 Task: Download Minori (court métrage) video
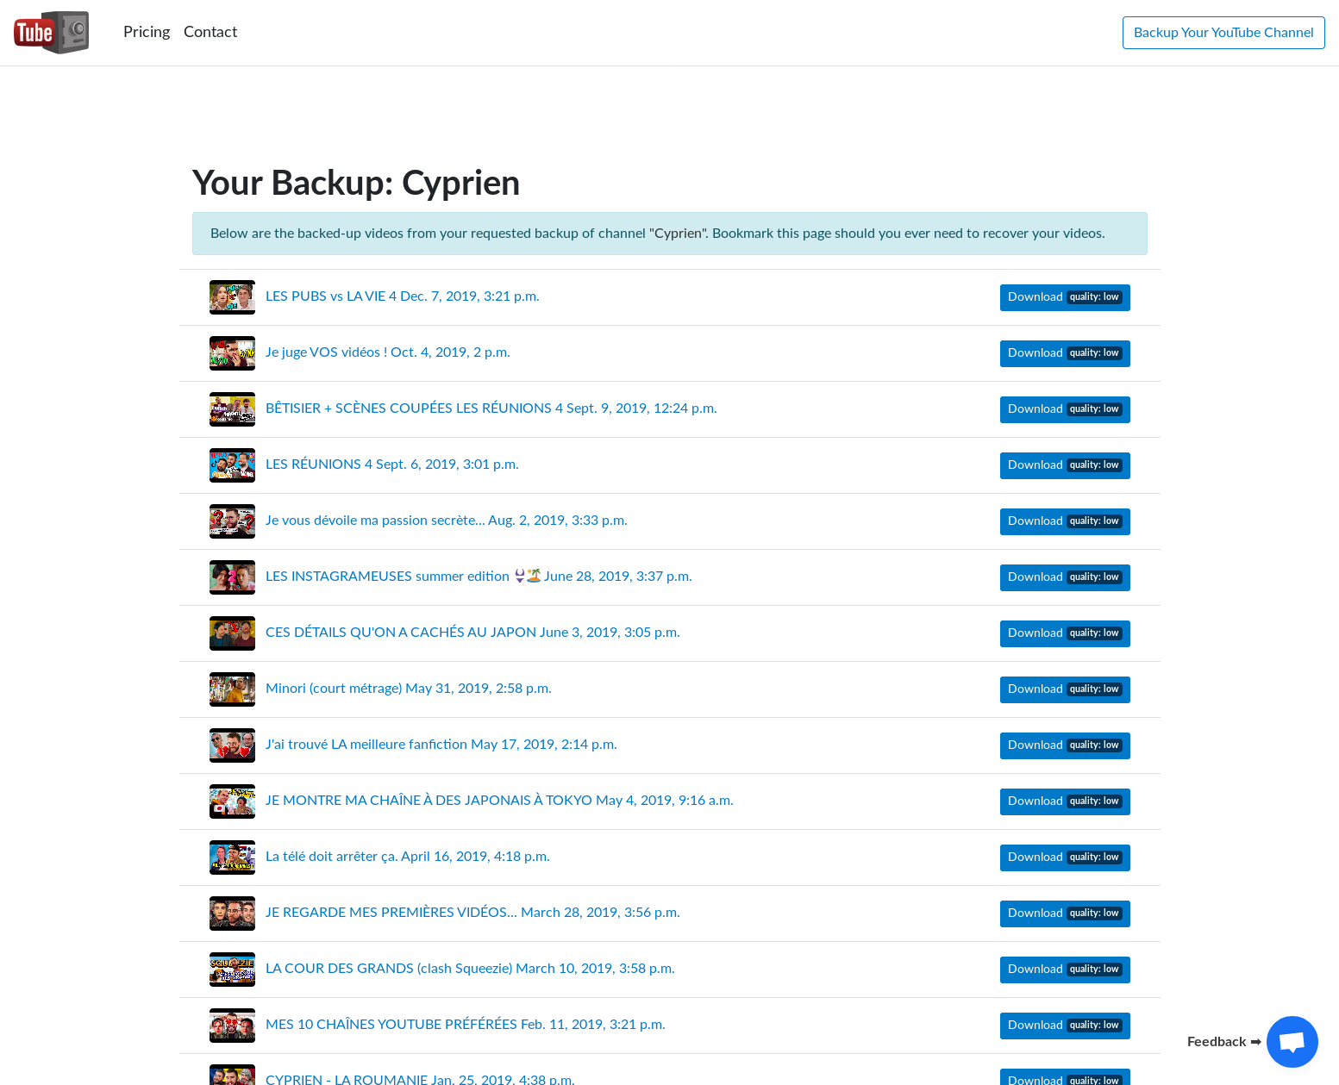click(1065, 689)
